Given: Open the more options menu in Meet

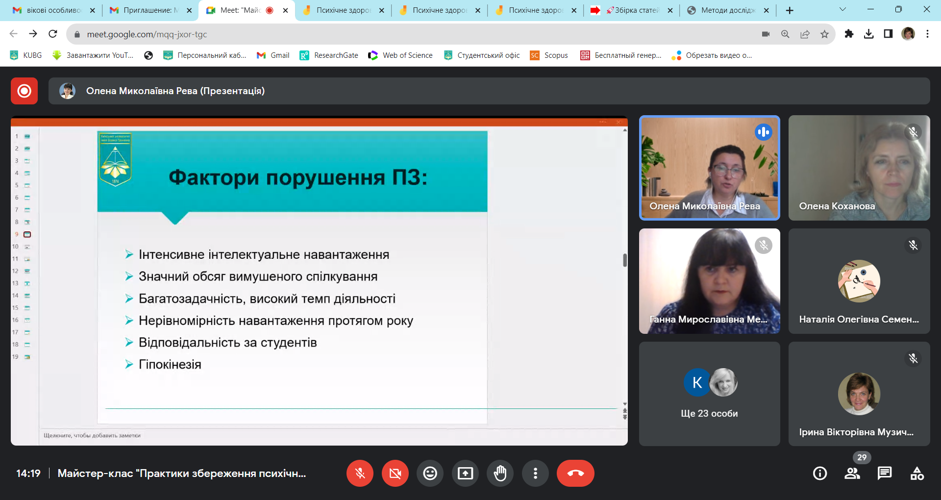Looking at the screenshot, I should 535,473.
